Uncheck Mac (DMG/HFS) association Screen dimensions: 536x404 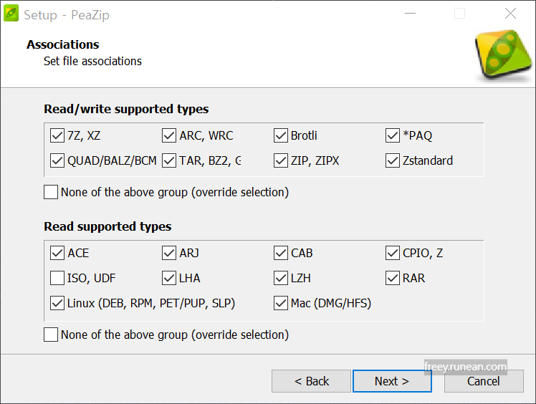pos(281,303)
